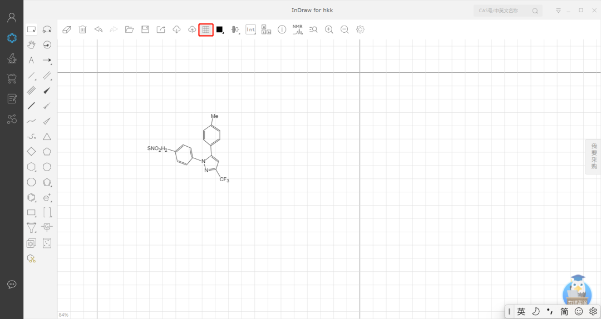Click the undo arrow icon
The width and height of the screenshot is (601, 319).
[98, 29]
